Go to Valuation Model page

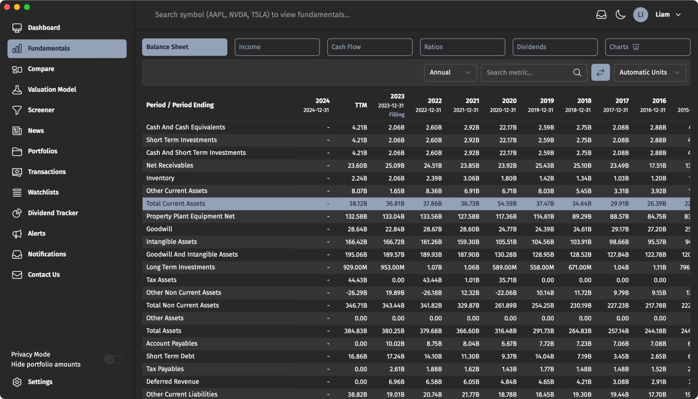(52, 89)
